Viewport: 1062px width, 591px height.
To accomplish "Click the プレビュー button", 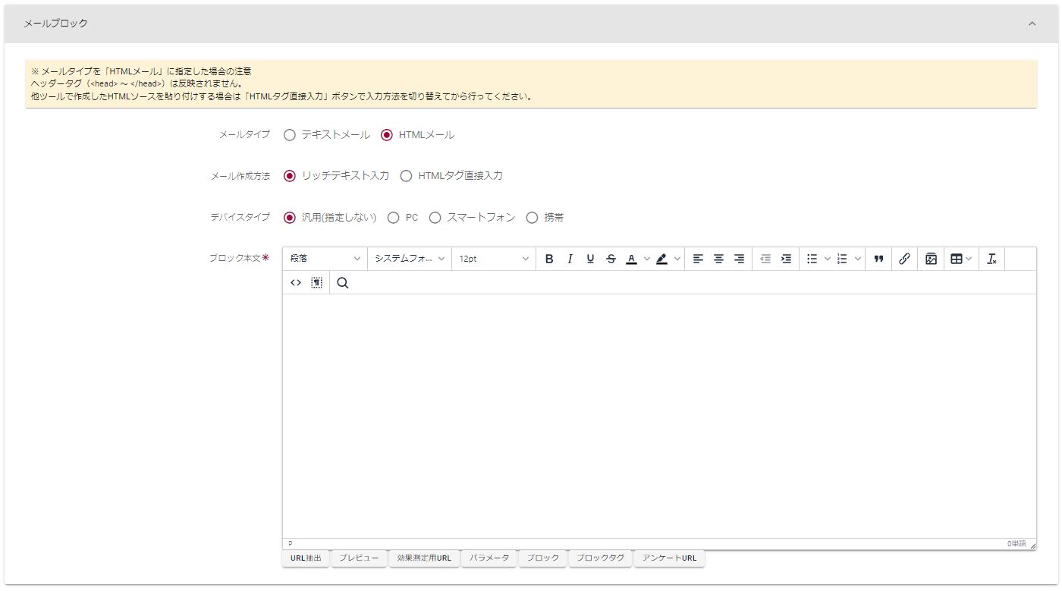I will pyautogui.click(x=359, y=558).
